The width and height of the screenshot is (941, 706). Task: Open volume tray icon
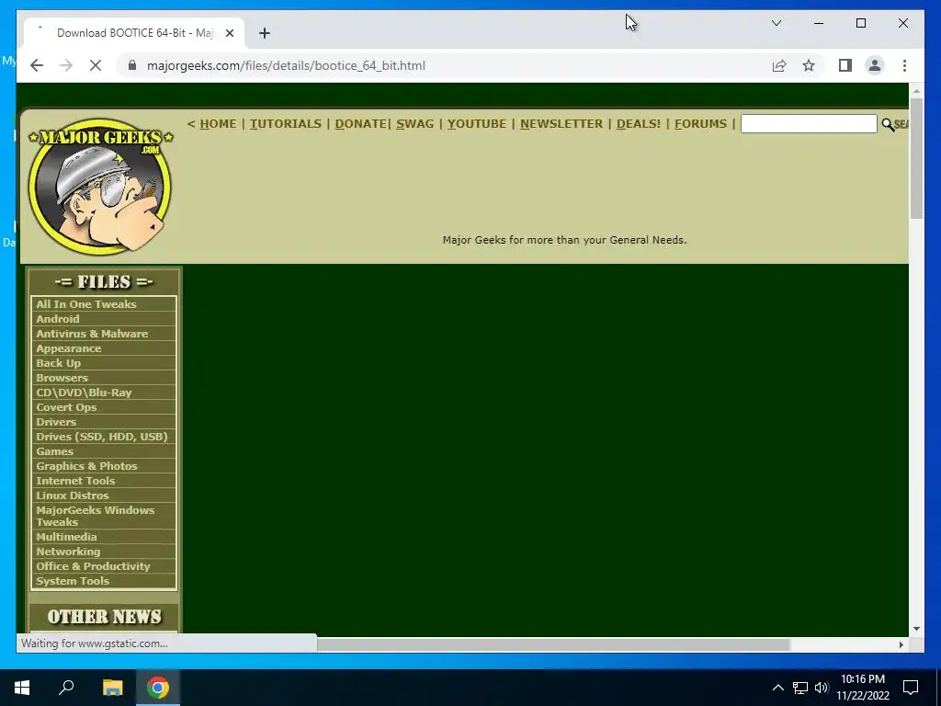coord(822,688)
